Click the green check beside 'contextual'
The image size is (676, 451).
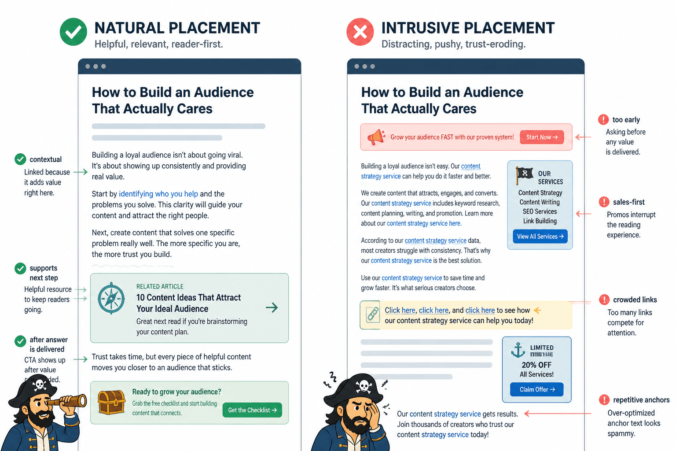(20, 159)
